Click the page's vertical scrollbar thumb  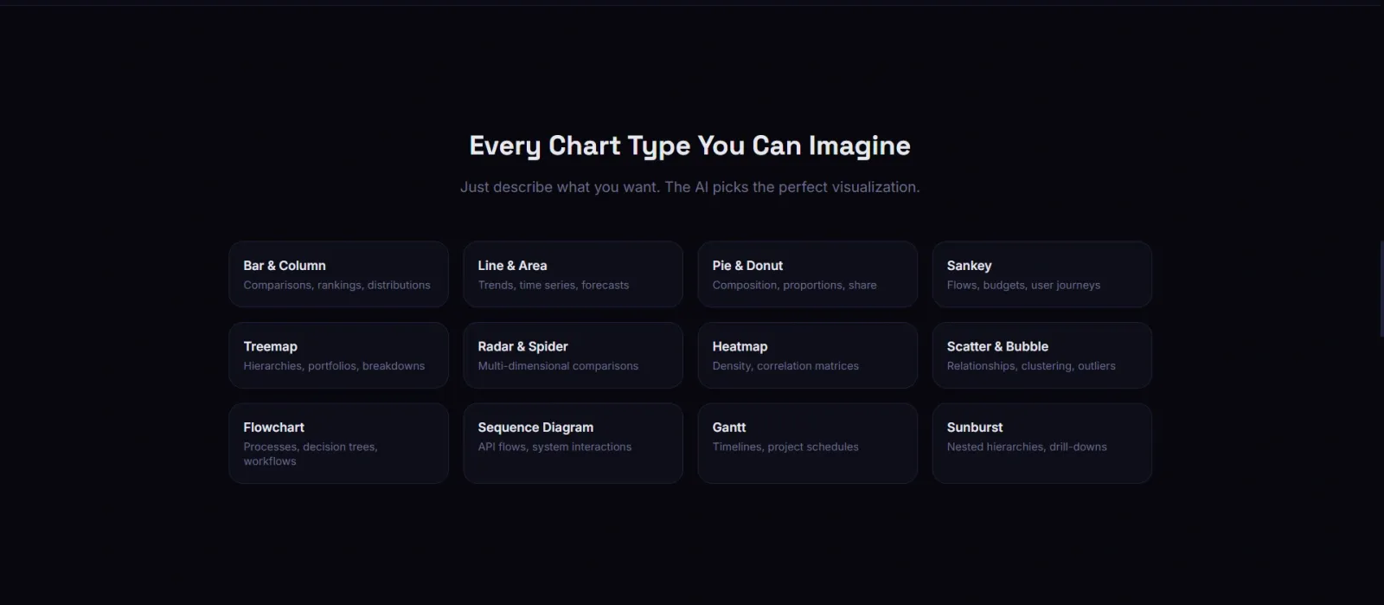(1381, 289)
